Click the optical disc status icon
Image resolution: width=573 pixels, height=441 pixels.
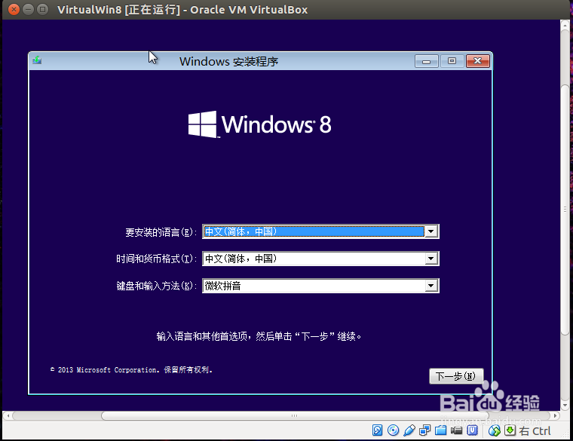tap(394, 430)
